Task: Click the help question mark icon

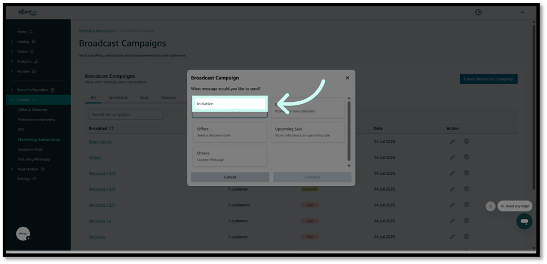Action: [478, 12]
